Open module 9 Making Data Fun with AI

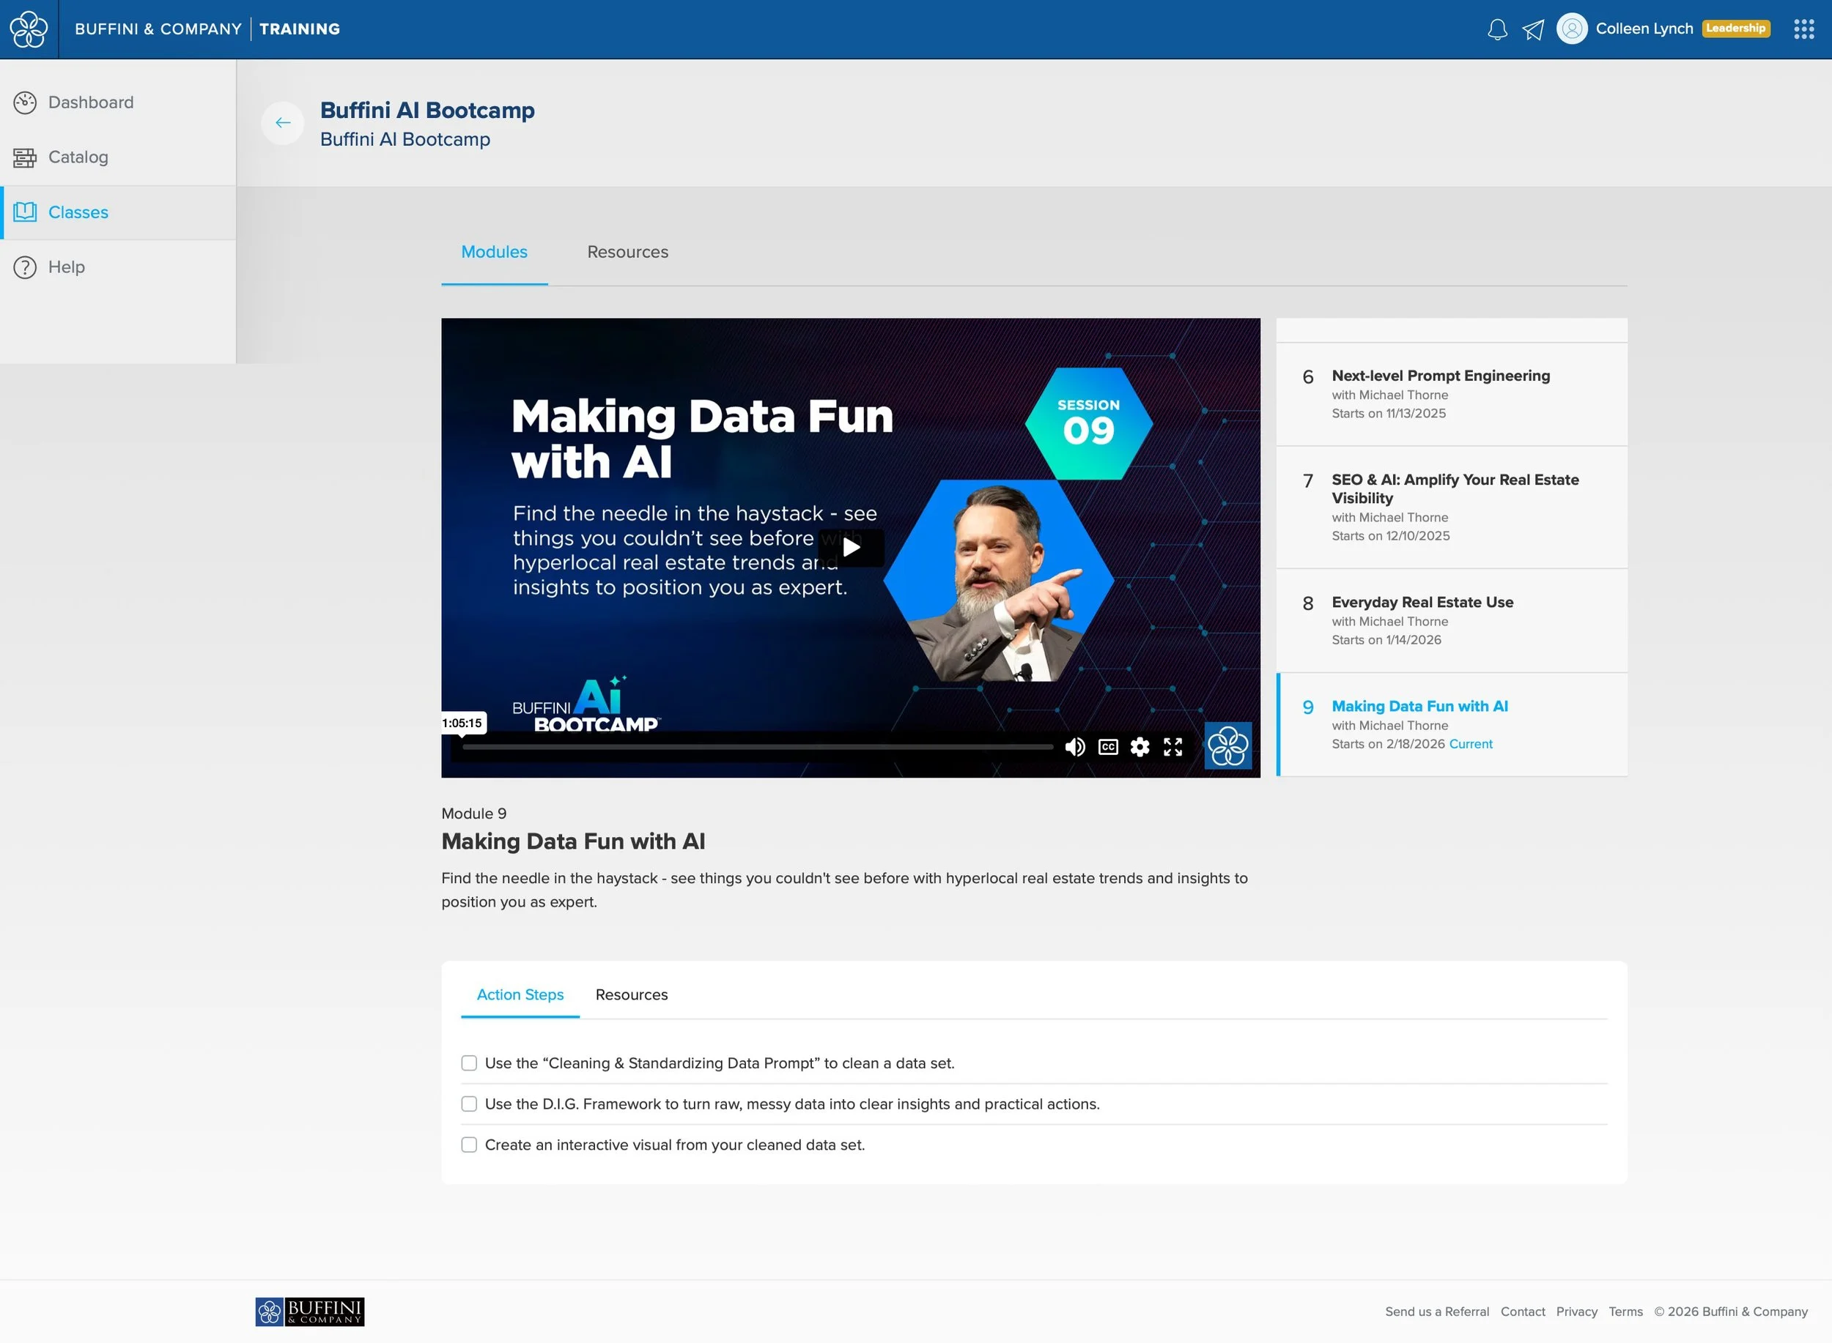click(1451, 724)
